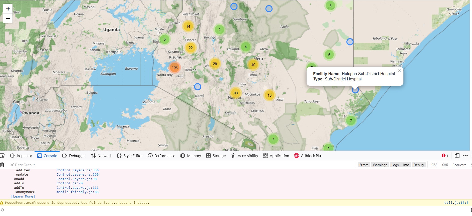Click the element picker icon in devtools
The image size is (472, 216).
pyautogui.click(x=2, y=156)
